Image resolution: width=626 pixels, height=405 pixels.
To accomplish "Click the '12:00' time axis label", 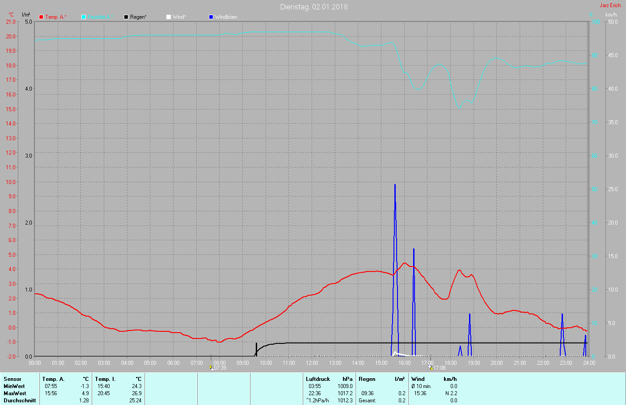I will (312, 363).
